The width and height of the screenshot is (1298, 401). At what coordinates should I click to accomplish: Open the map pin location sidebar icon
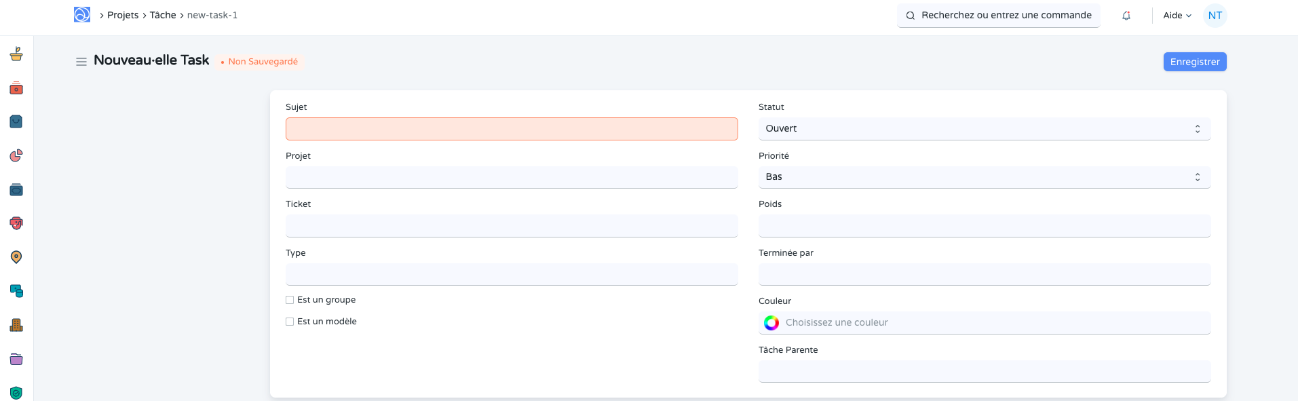click(x=16, y=257)
